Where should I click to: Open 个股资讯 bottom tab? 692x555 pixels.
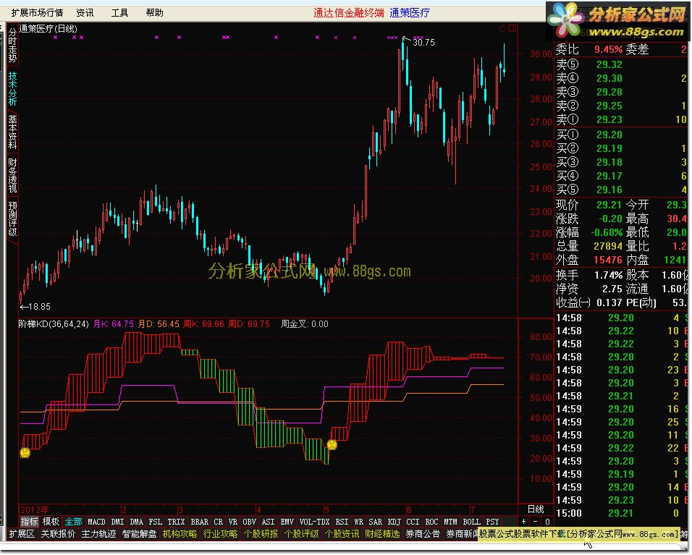point(342,534)
